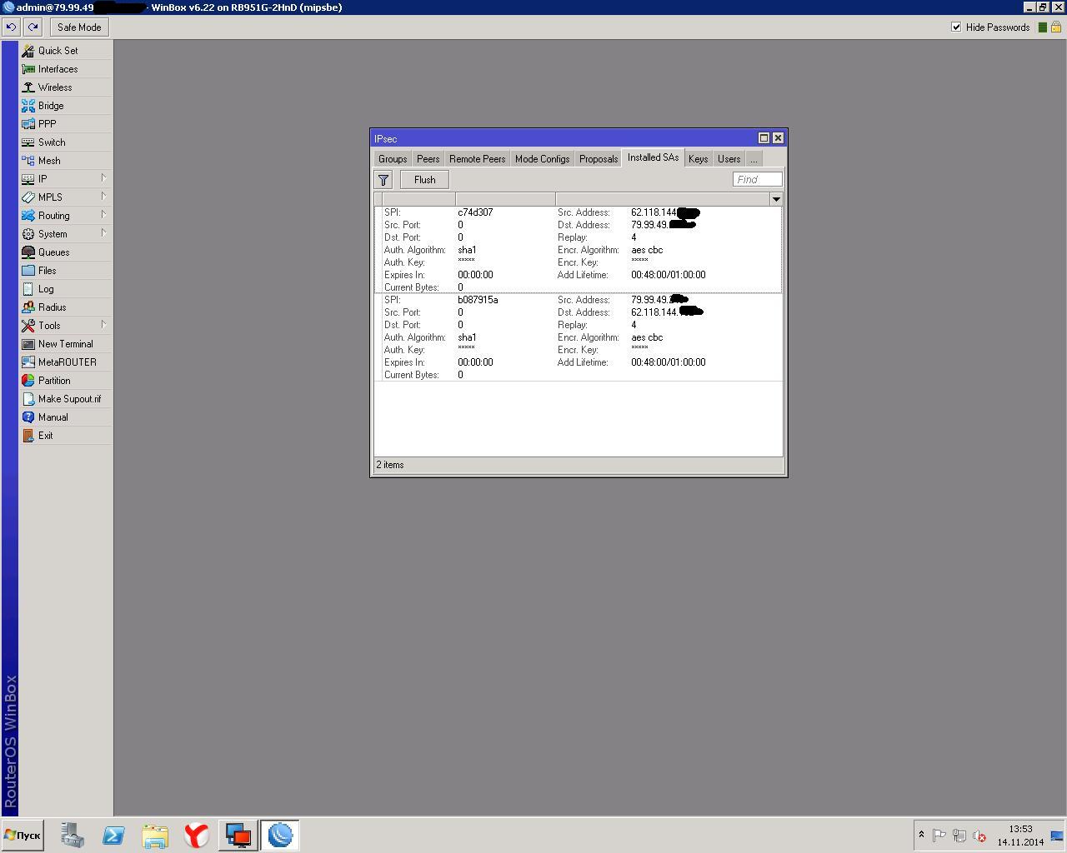Open Yandex browser from the taskbar
Screen dimensions: 1067x853
pyautogui.click(x=197, y=836)
